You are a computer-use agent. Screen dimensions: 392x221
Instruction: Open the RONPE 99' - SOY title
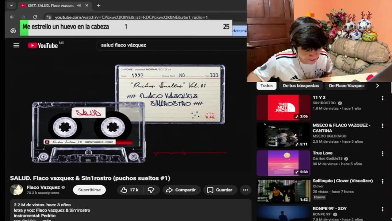(329, 208)
